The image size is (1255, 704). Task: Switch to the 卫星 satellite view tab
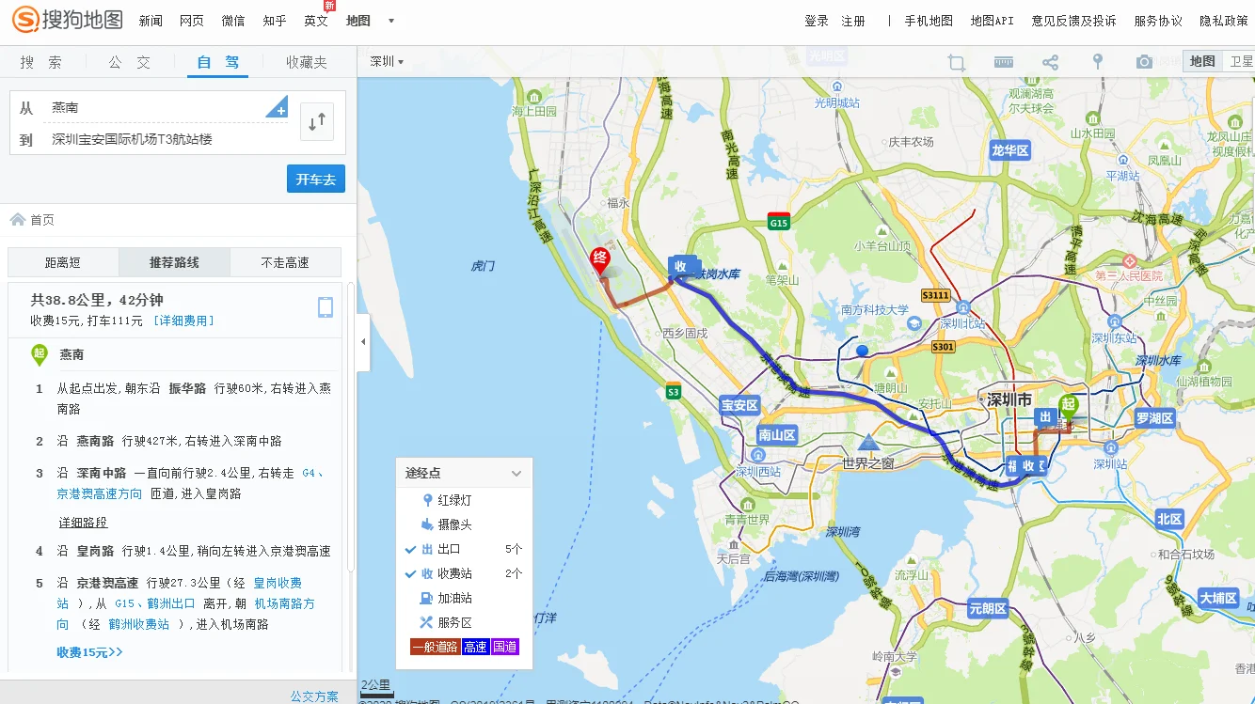coord(1241,60)
